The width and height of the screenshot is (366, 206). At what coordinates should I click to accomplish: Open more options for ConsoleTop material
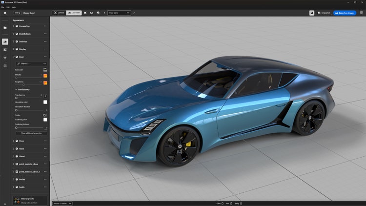point(45,26)
